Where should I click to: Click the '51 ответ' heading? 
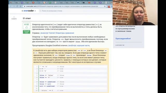(27, 18)
